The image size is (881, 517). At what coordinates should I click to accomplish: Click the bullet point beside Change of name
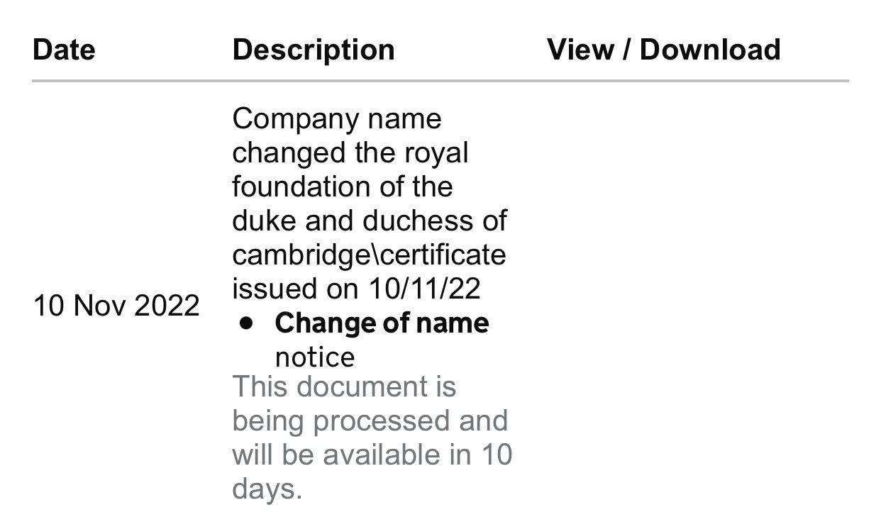(x=247, y=323)
